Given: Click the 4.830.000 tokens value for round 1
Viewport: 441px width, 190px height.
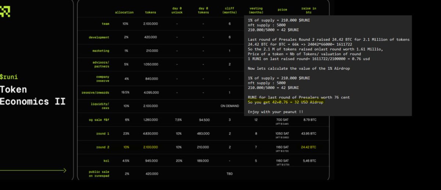Looking at the screenshot, I should click(x=151, y=134).
